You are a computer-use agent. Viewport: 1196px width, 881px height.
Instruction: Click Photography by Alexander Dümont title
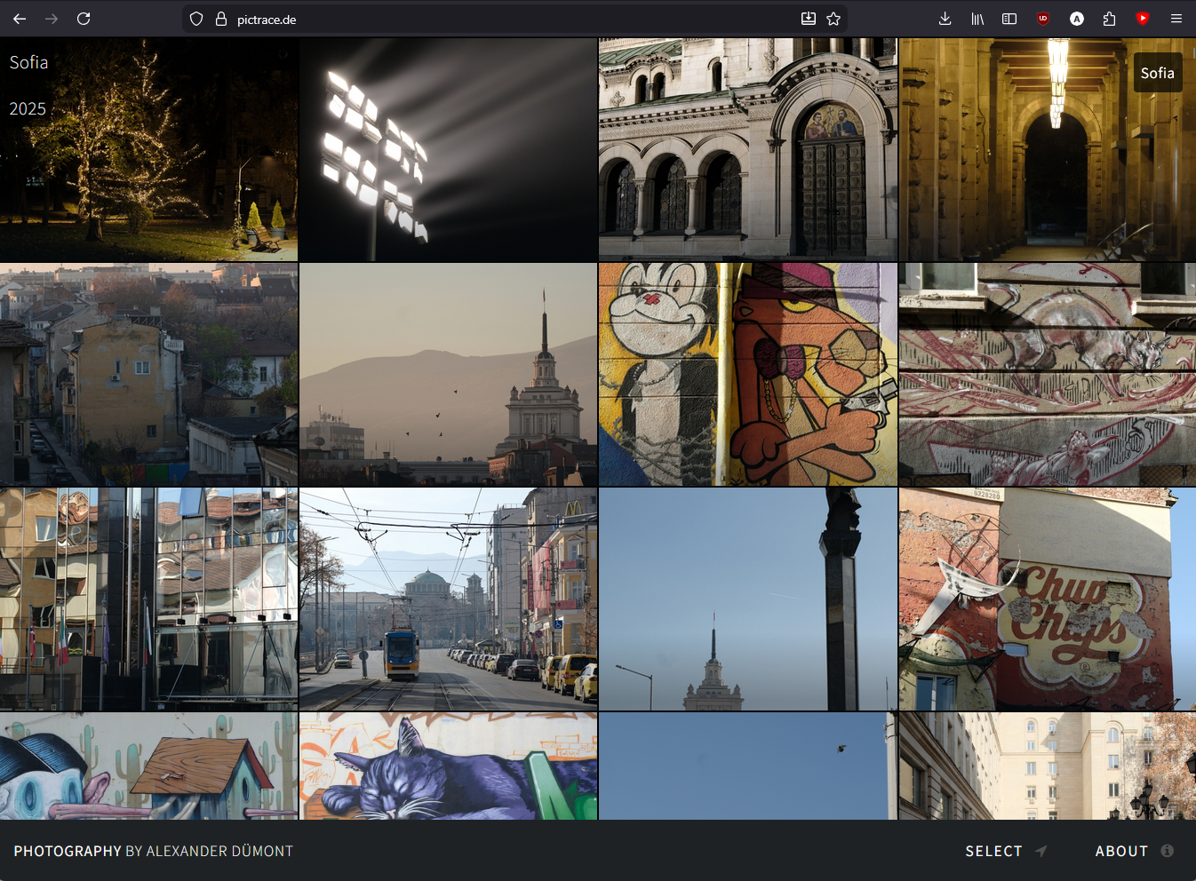(153, 851)
